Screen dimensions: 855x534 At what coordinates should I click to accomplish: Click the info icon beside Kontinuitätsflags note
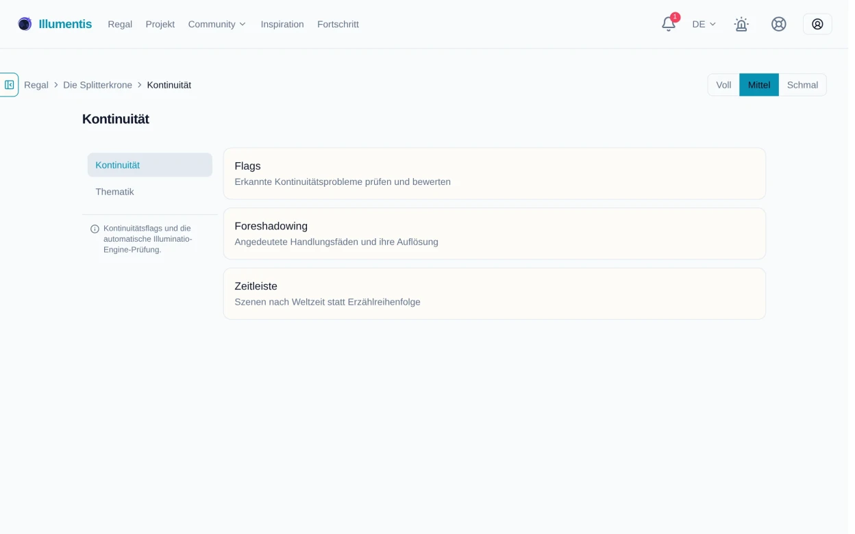pos(95,229)
